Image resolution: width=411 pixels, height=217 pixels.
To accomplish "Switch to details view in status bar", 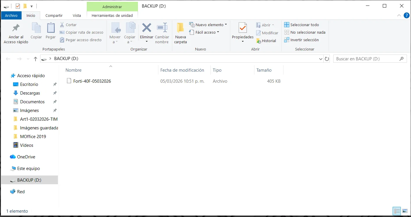I will tap(397, 211).
